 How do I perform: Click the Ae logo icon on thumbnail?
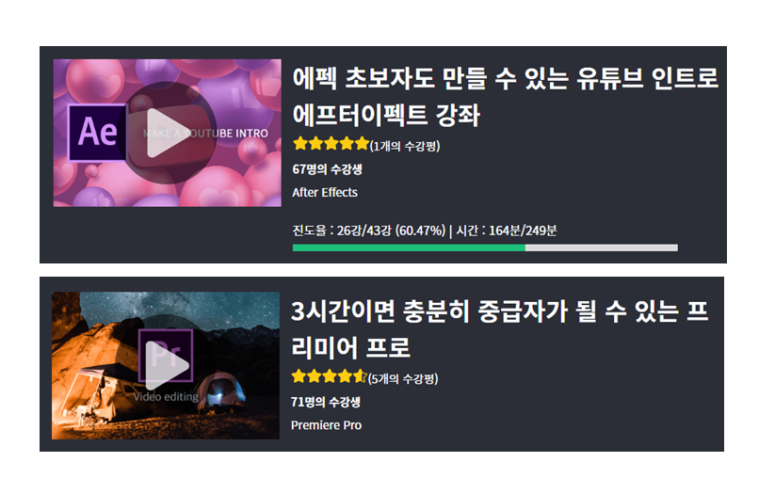click(97, 132)
